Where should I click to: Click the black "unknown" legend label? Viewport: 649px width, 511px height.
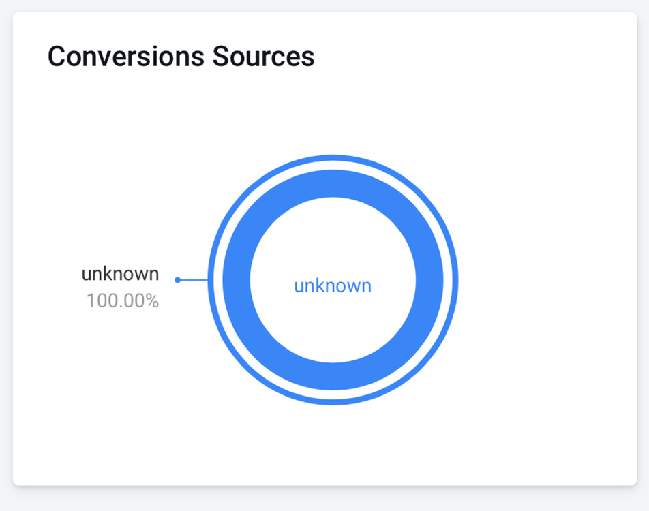[x=120, y=274]
